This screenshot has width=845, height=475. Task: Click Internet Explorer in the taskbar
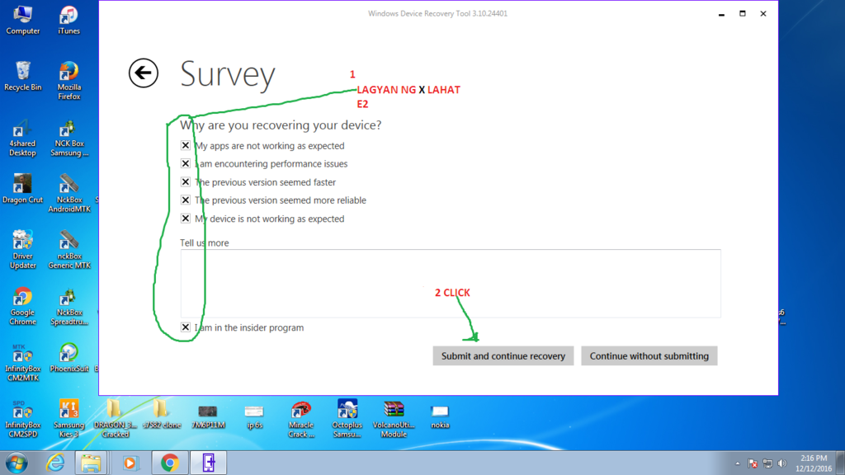click(x=55, y=463)
